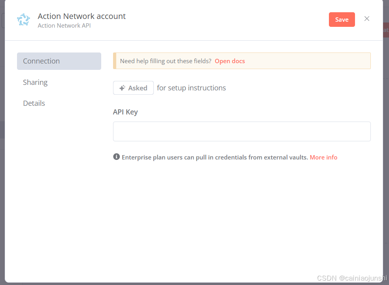Click the Asked assistant button

134,88
